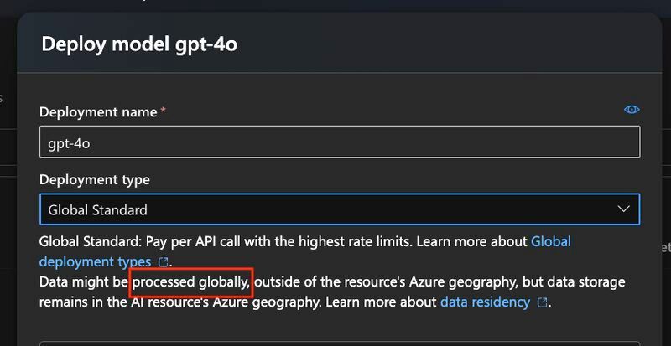Click the external-link icon after "deployment types"
671x346 pixels.
pos(163,262)
